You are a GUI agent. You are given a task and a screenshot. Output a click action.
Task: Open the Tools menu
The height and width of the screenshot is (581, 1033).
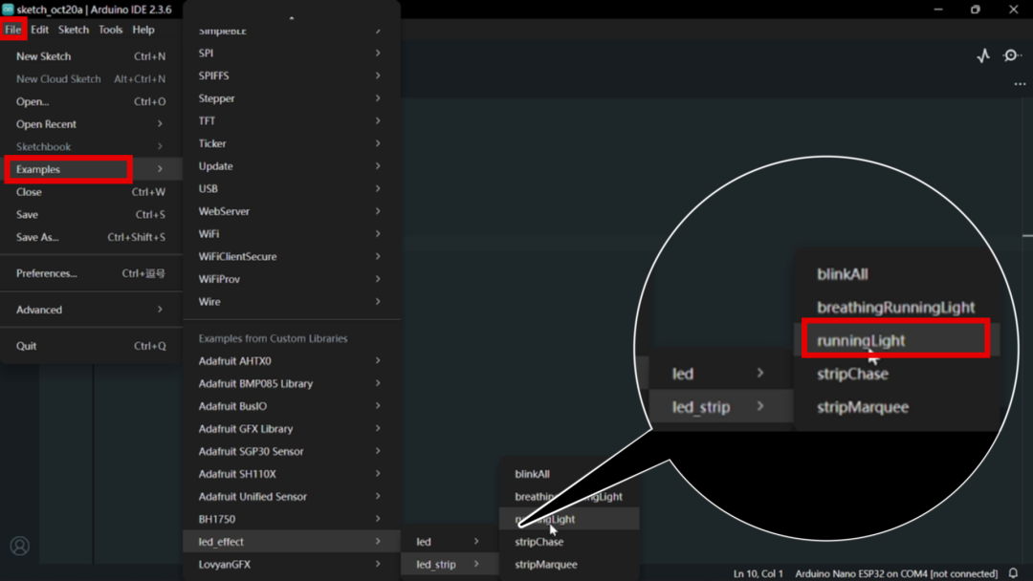(x=110, y=30)
